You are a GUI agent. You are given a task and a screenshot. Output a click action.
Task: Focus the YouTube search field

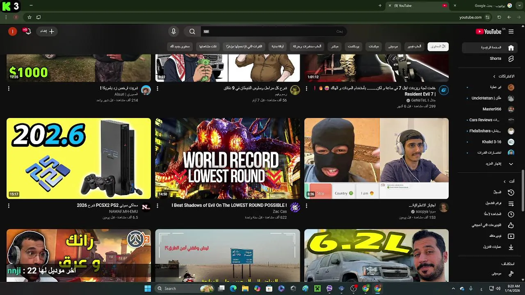[273, 32]
